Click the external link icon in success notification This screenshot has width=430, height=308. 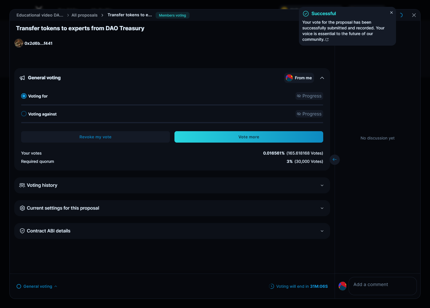(327, 40)
